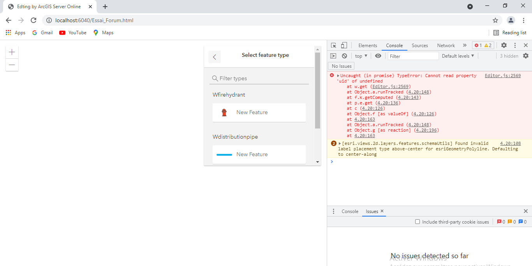This screenshot has width=532, height=266.
Task: Select Wdistributionpipe New Feature template
Action: click(x=259, y=155)
